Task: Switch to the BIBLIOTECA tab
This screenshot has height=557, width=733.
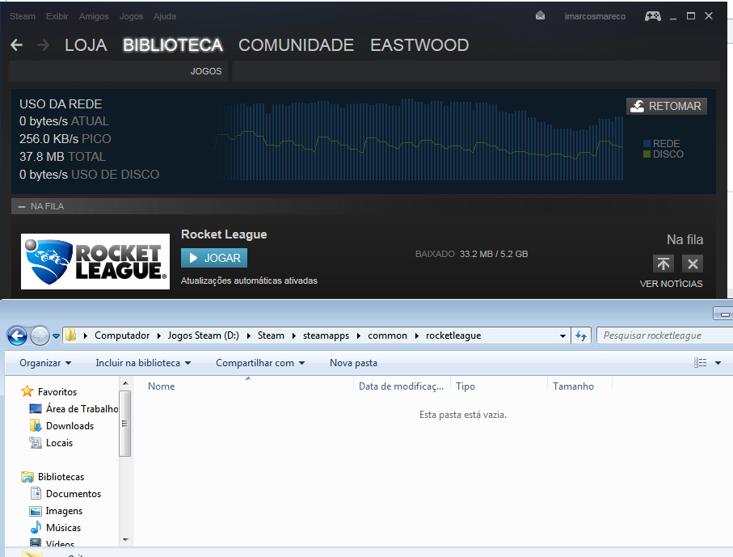Action: 172,45
